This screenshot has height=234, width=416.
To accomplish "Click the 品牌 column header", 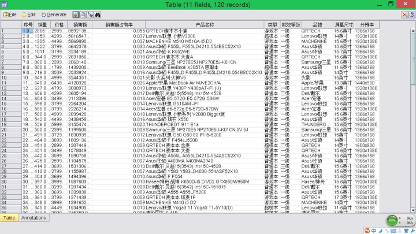I will pyautogui.click(x=317, y=25).
